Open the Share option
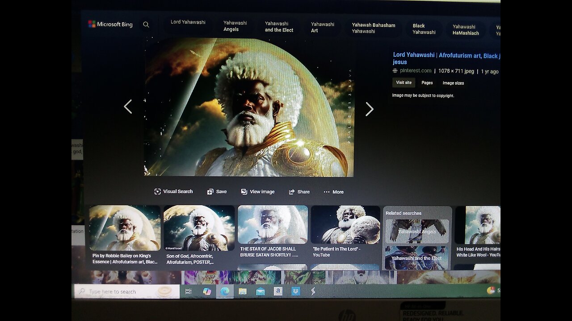The width and height of the screenshot is (572, 321). pos(299,192)
